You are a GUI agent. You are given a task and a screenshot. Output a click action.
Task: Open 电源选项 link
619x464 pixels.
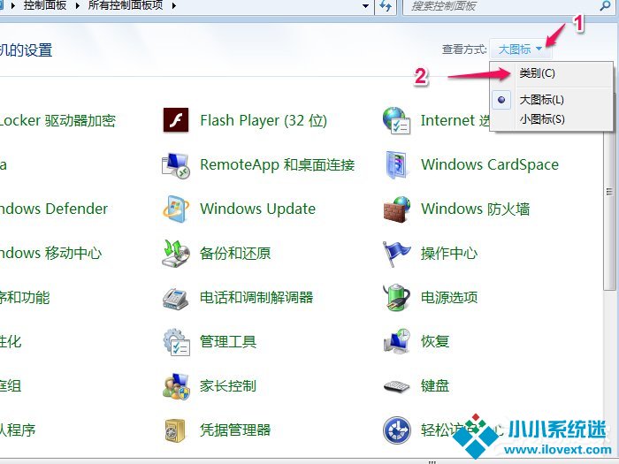(449, 298)
